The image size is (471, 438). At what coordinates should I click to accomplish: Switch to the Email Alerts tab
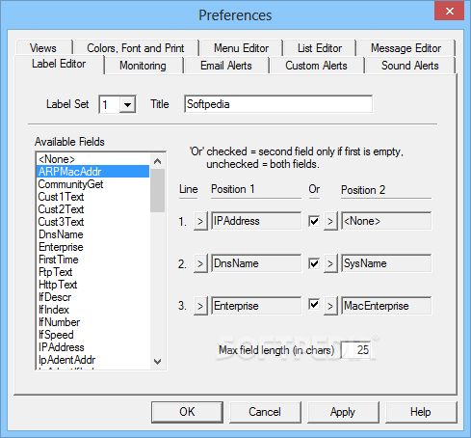click(x=226, y=66)
